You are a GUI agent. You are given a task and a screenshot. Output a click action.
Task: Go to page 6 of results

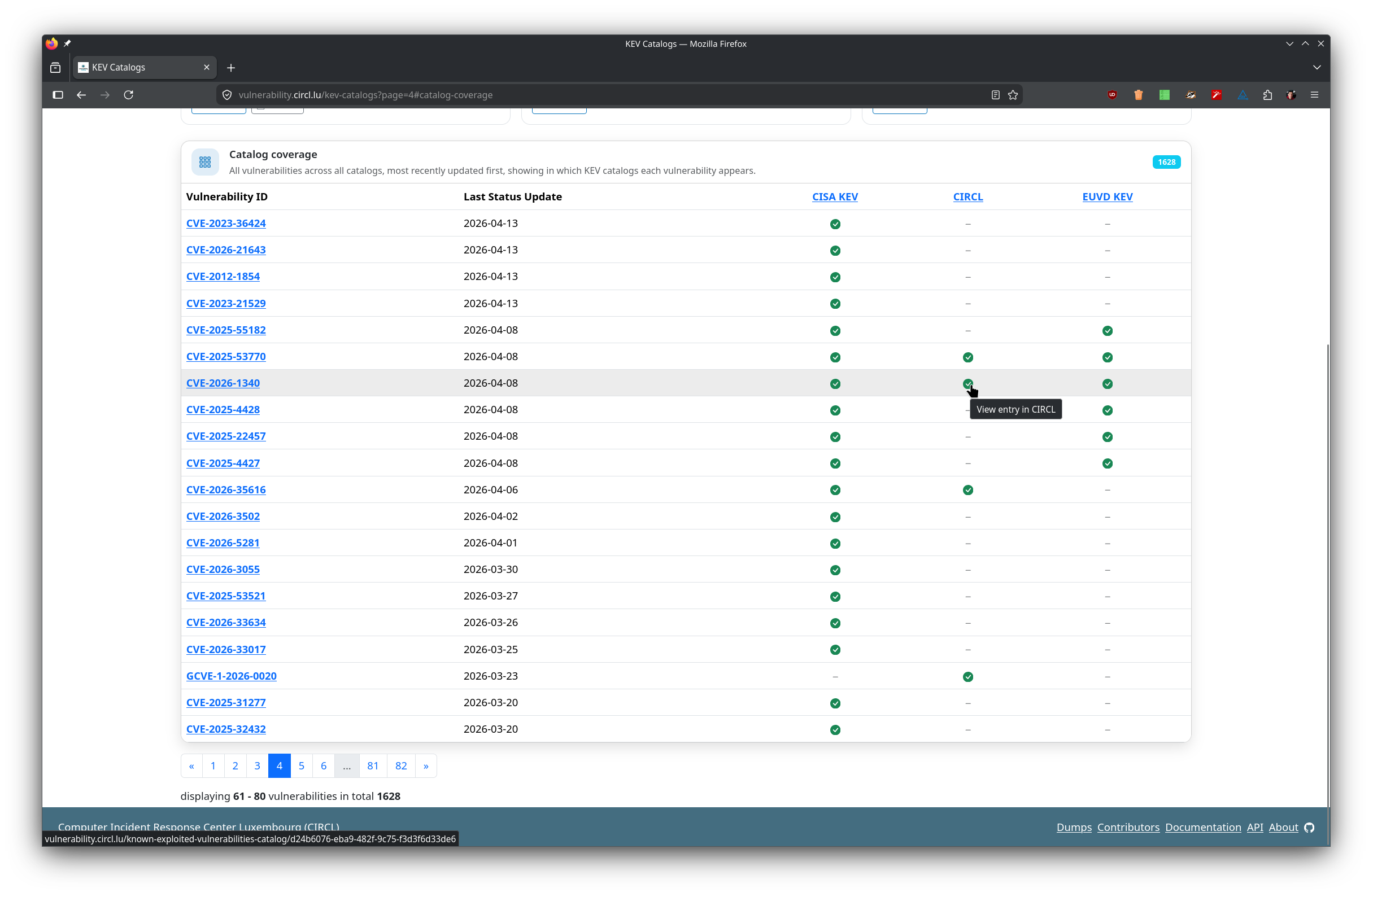[x=323, y=765]
